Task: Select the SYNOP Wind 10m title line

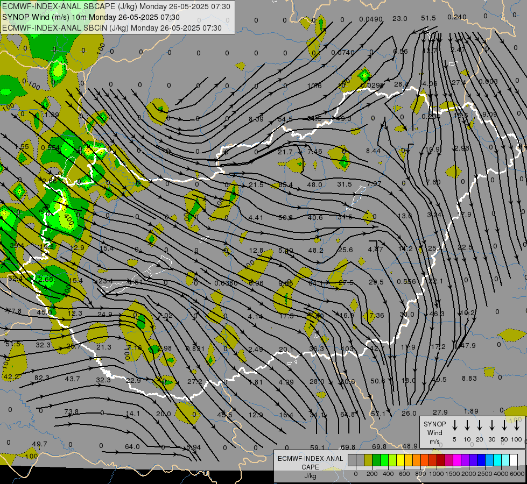Action: [91, 17]
